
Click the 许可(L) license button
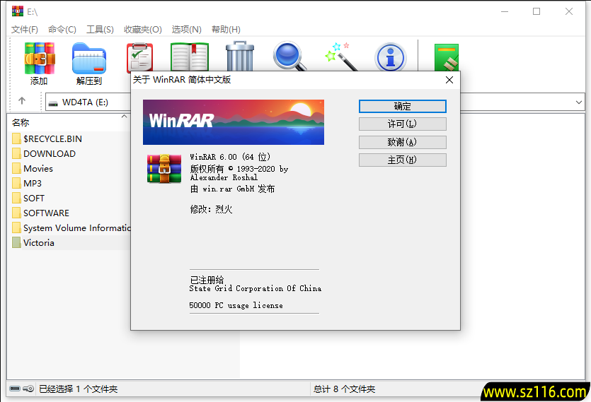pos(403,124)
